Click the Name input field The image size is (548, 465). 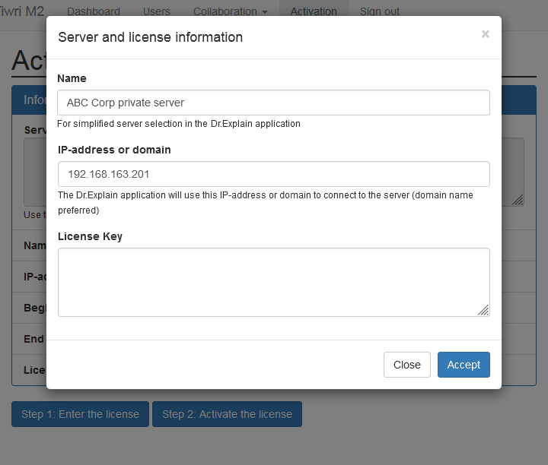[273, 103]
